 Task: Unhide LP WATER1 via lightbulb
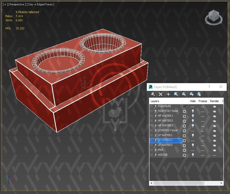click(x=193, y=135)
